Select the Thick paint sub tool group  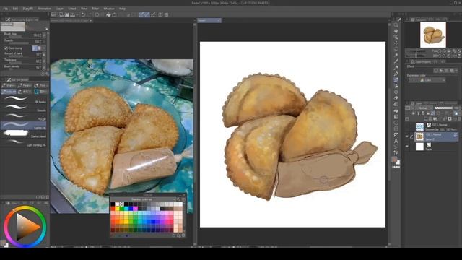[40, 85]
